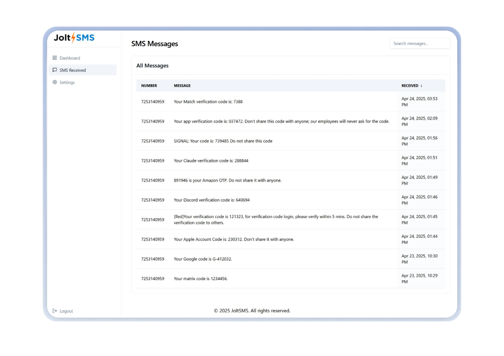Click the Settings gear icon

point(55,82)
